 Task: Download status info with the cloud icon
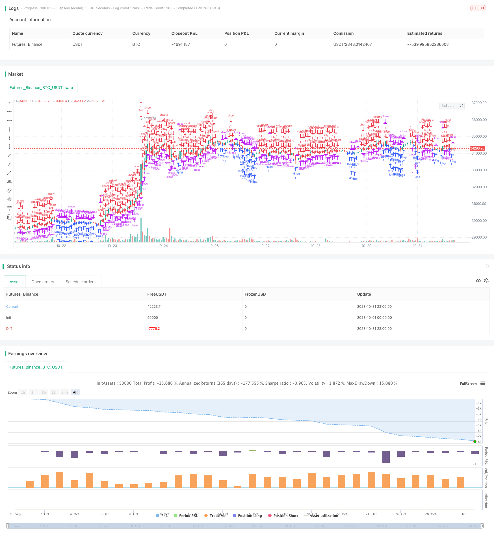[478, 281]
